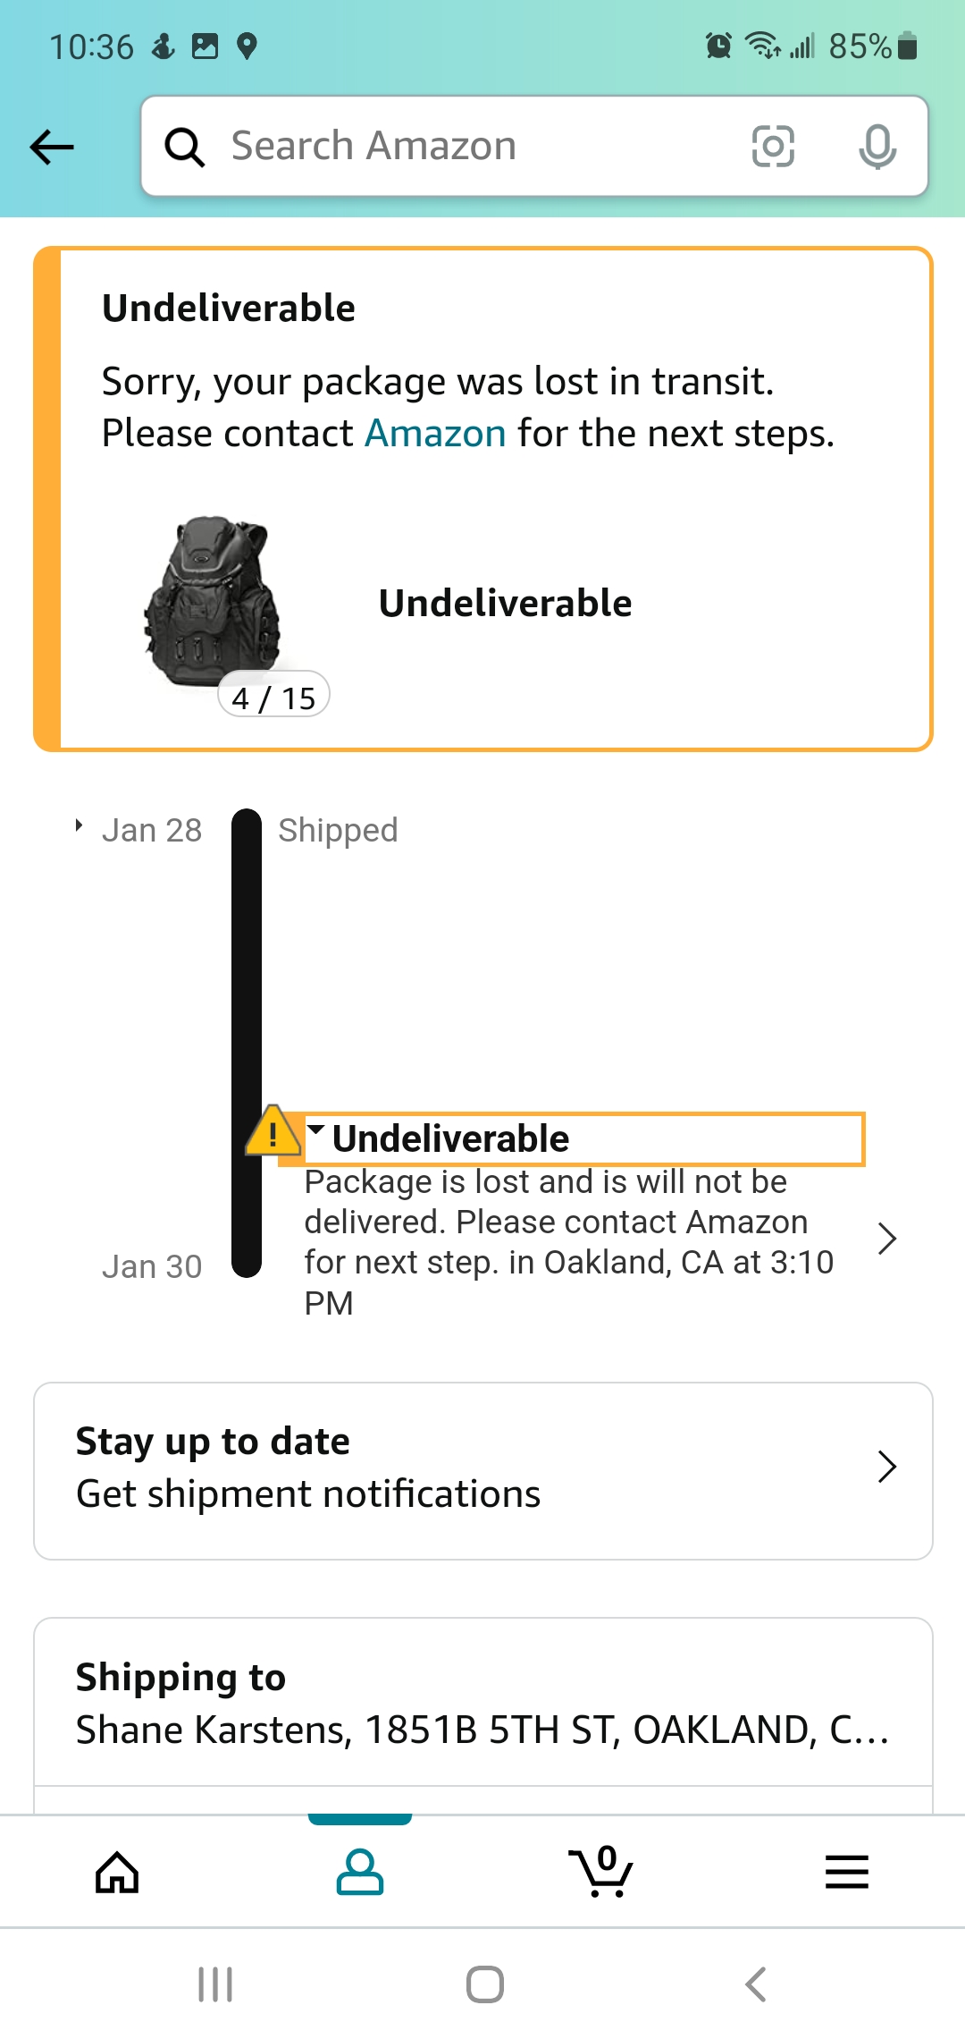
Task: Open the shopping cart icon
Action: [x=601, y=1872]
